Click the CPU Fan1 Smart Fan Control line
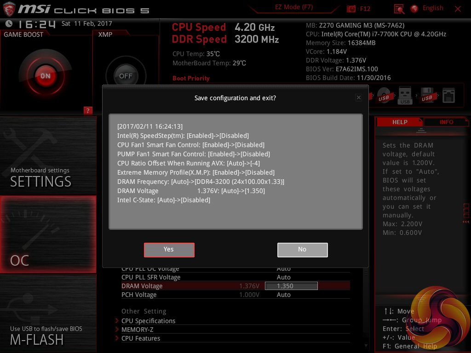This screenshot has width=471, height=353. [x=191, y=145]
